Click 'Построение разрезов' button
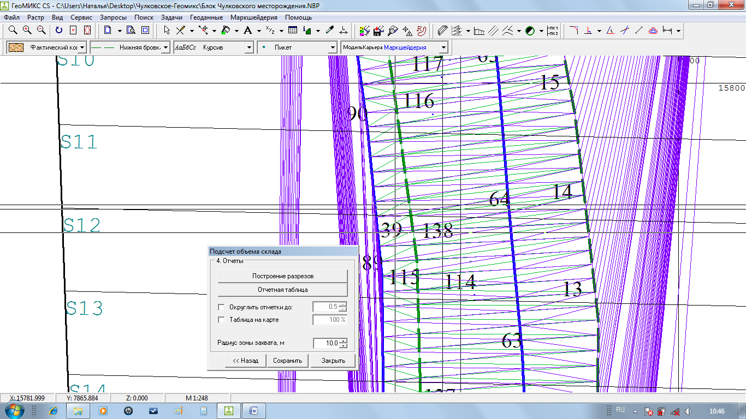The image size is (746, 419). 282,276
